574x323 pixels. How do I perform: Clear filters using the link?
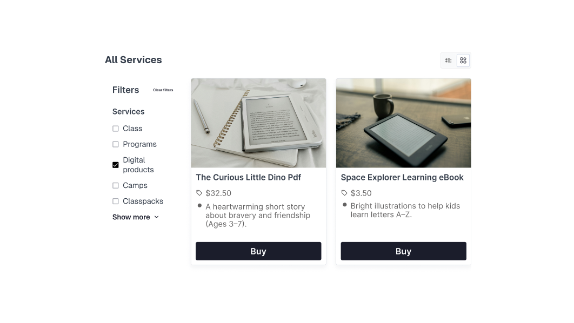coord(163,90)
